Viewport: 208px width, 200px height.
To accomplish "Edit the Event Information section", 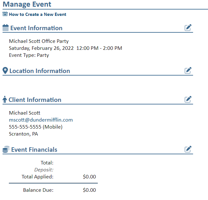I will pos(188,28).
